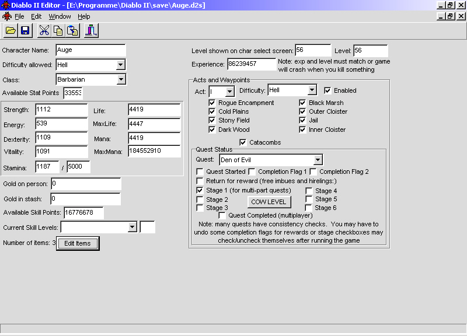Screen dimensions: 467x336
Task: Click the skill level value box
Action: click(x=147, y=227)
